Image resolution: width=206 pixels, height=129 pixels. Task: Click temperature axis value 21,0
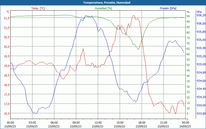click(x=7, y=28)
